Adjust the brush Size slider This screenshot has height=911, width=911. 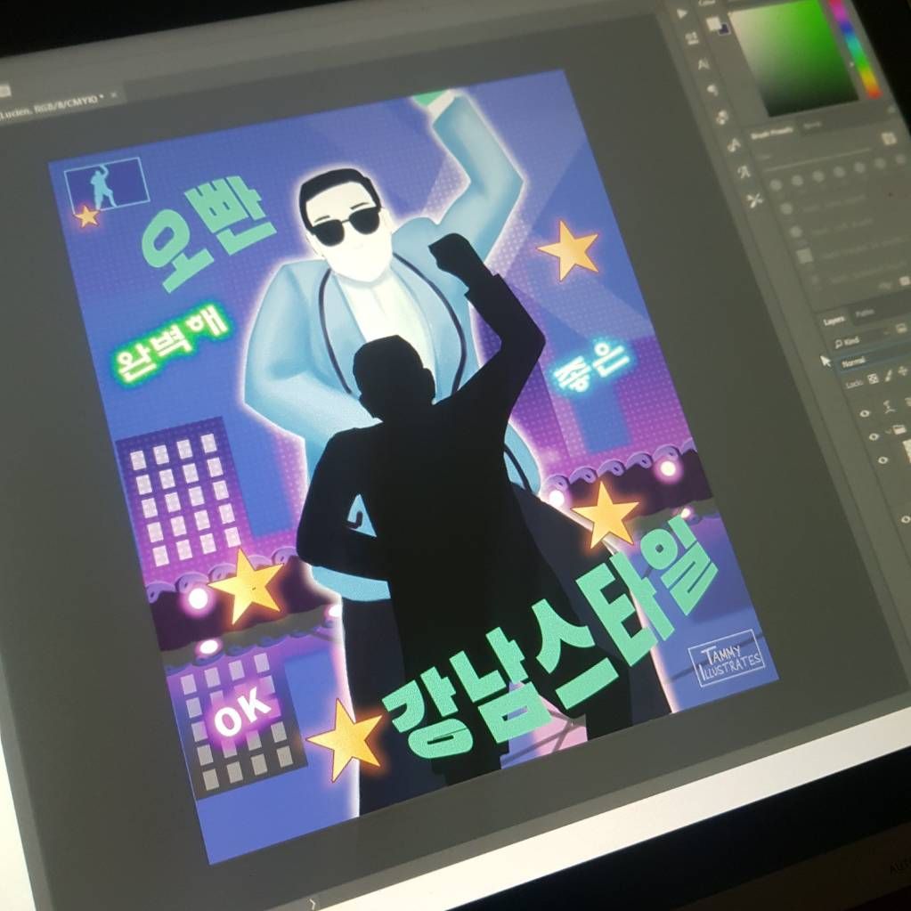click(817, 159)
